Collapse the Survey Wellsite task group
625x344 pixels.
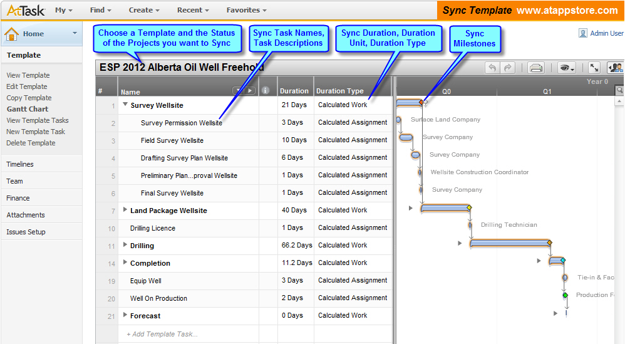coord(125,105)
